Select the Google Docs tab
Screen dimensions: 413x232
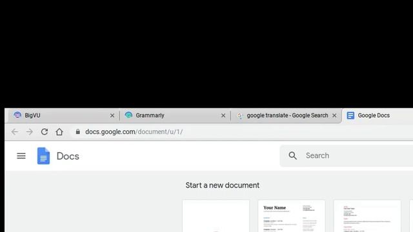(378, 115)
